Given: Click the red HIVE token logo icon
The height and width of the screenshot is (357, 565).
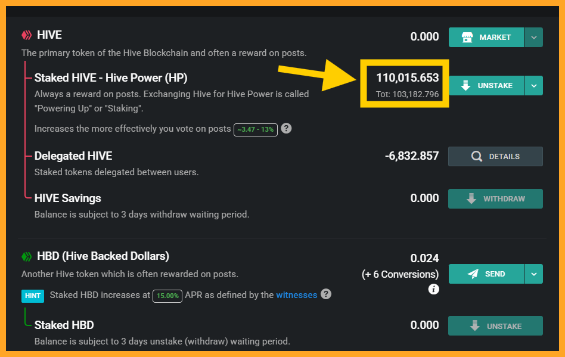Looking at the screenshot, I should tap(27, 35).
